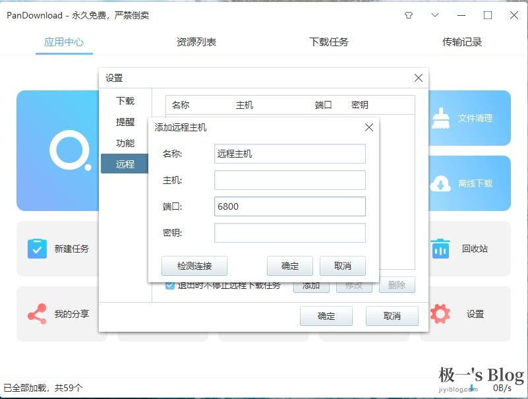Click the 密钥 input field
Viewport: 528px width, 399px height.
coord(290,233)
